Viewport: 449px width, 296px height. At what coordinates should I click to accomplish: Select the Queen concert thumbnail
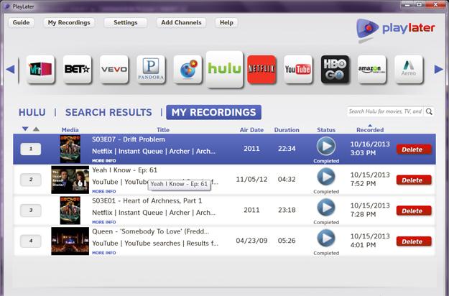[70, 241]
